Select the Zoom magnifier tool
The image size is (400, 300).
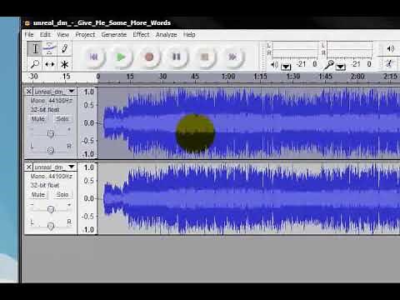pos(35,64)
